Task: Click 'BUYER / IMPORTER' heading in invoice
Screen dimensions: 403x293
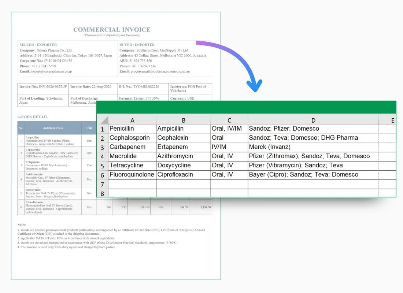Action: (137, 45)
